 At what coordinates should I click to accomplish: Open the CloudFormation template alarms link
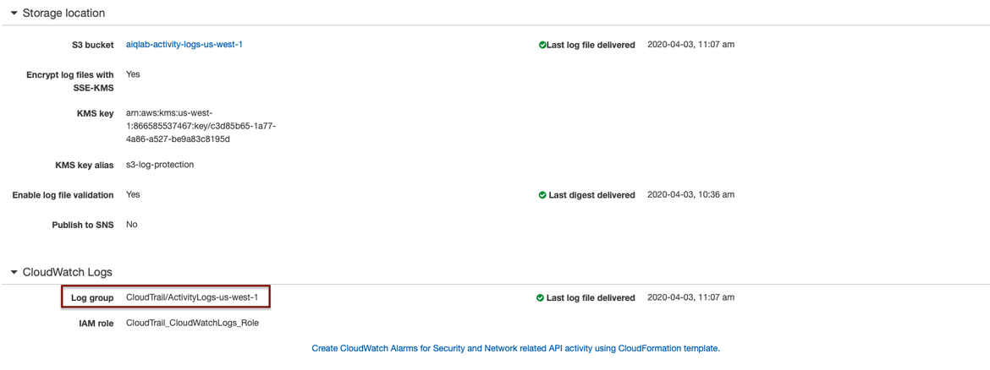tap(515, 348)
